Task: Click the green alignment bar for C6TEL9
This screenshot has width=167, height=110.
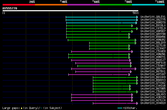Action: [x=102, y=28]
